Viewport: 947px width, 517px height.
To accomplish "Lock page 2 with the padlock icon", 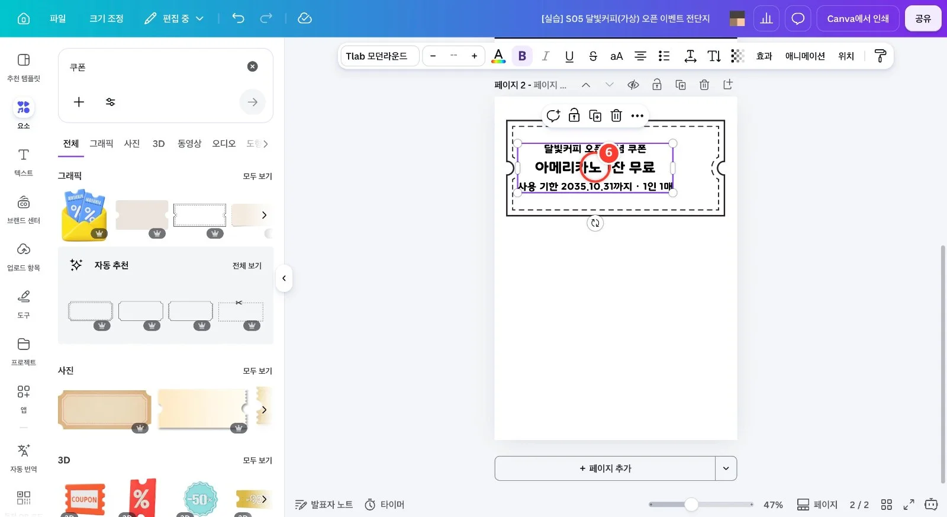I will (657, 85).
